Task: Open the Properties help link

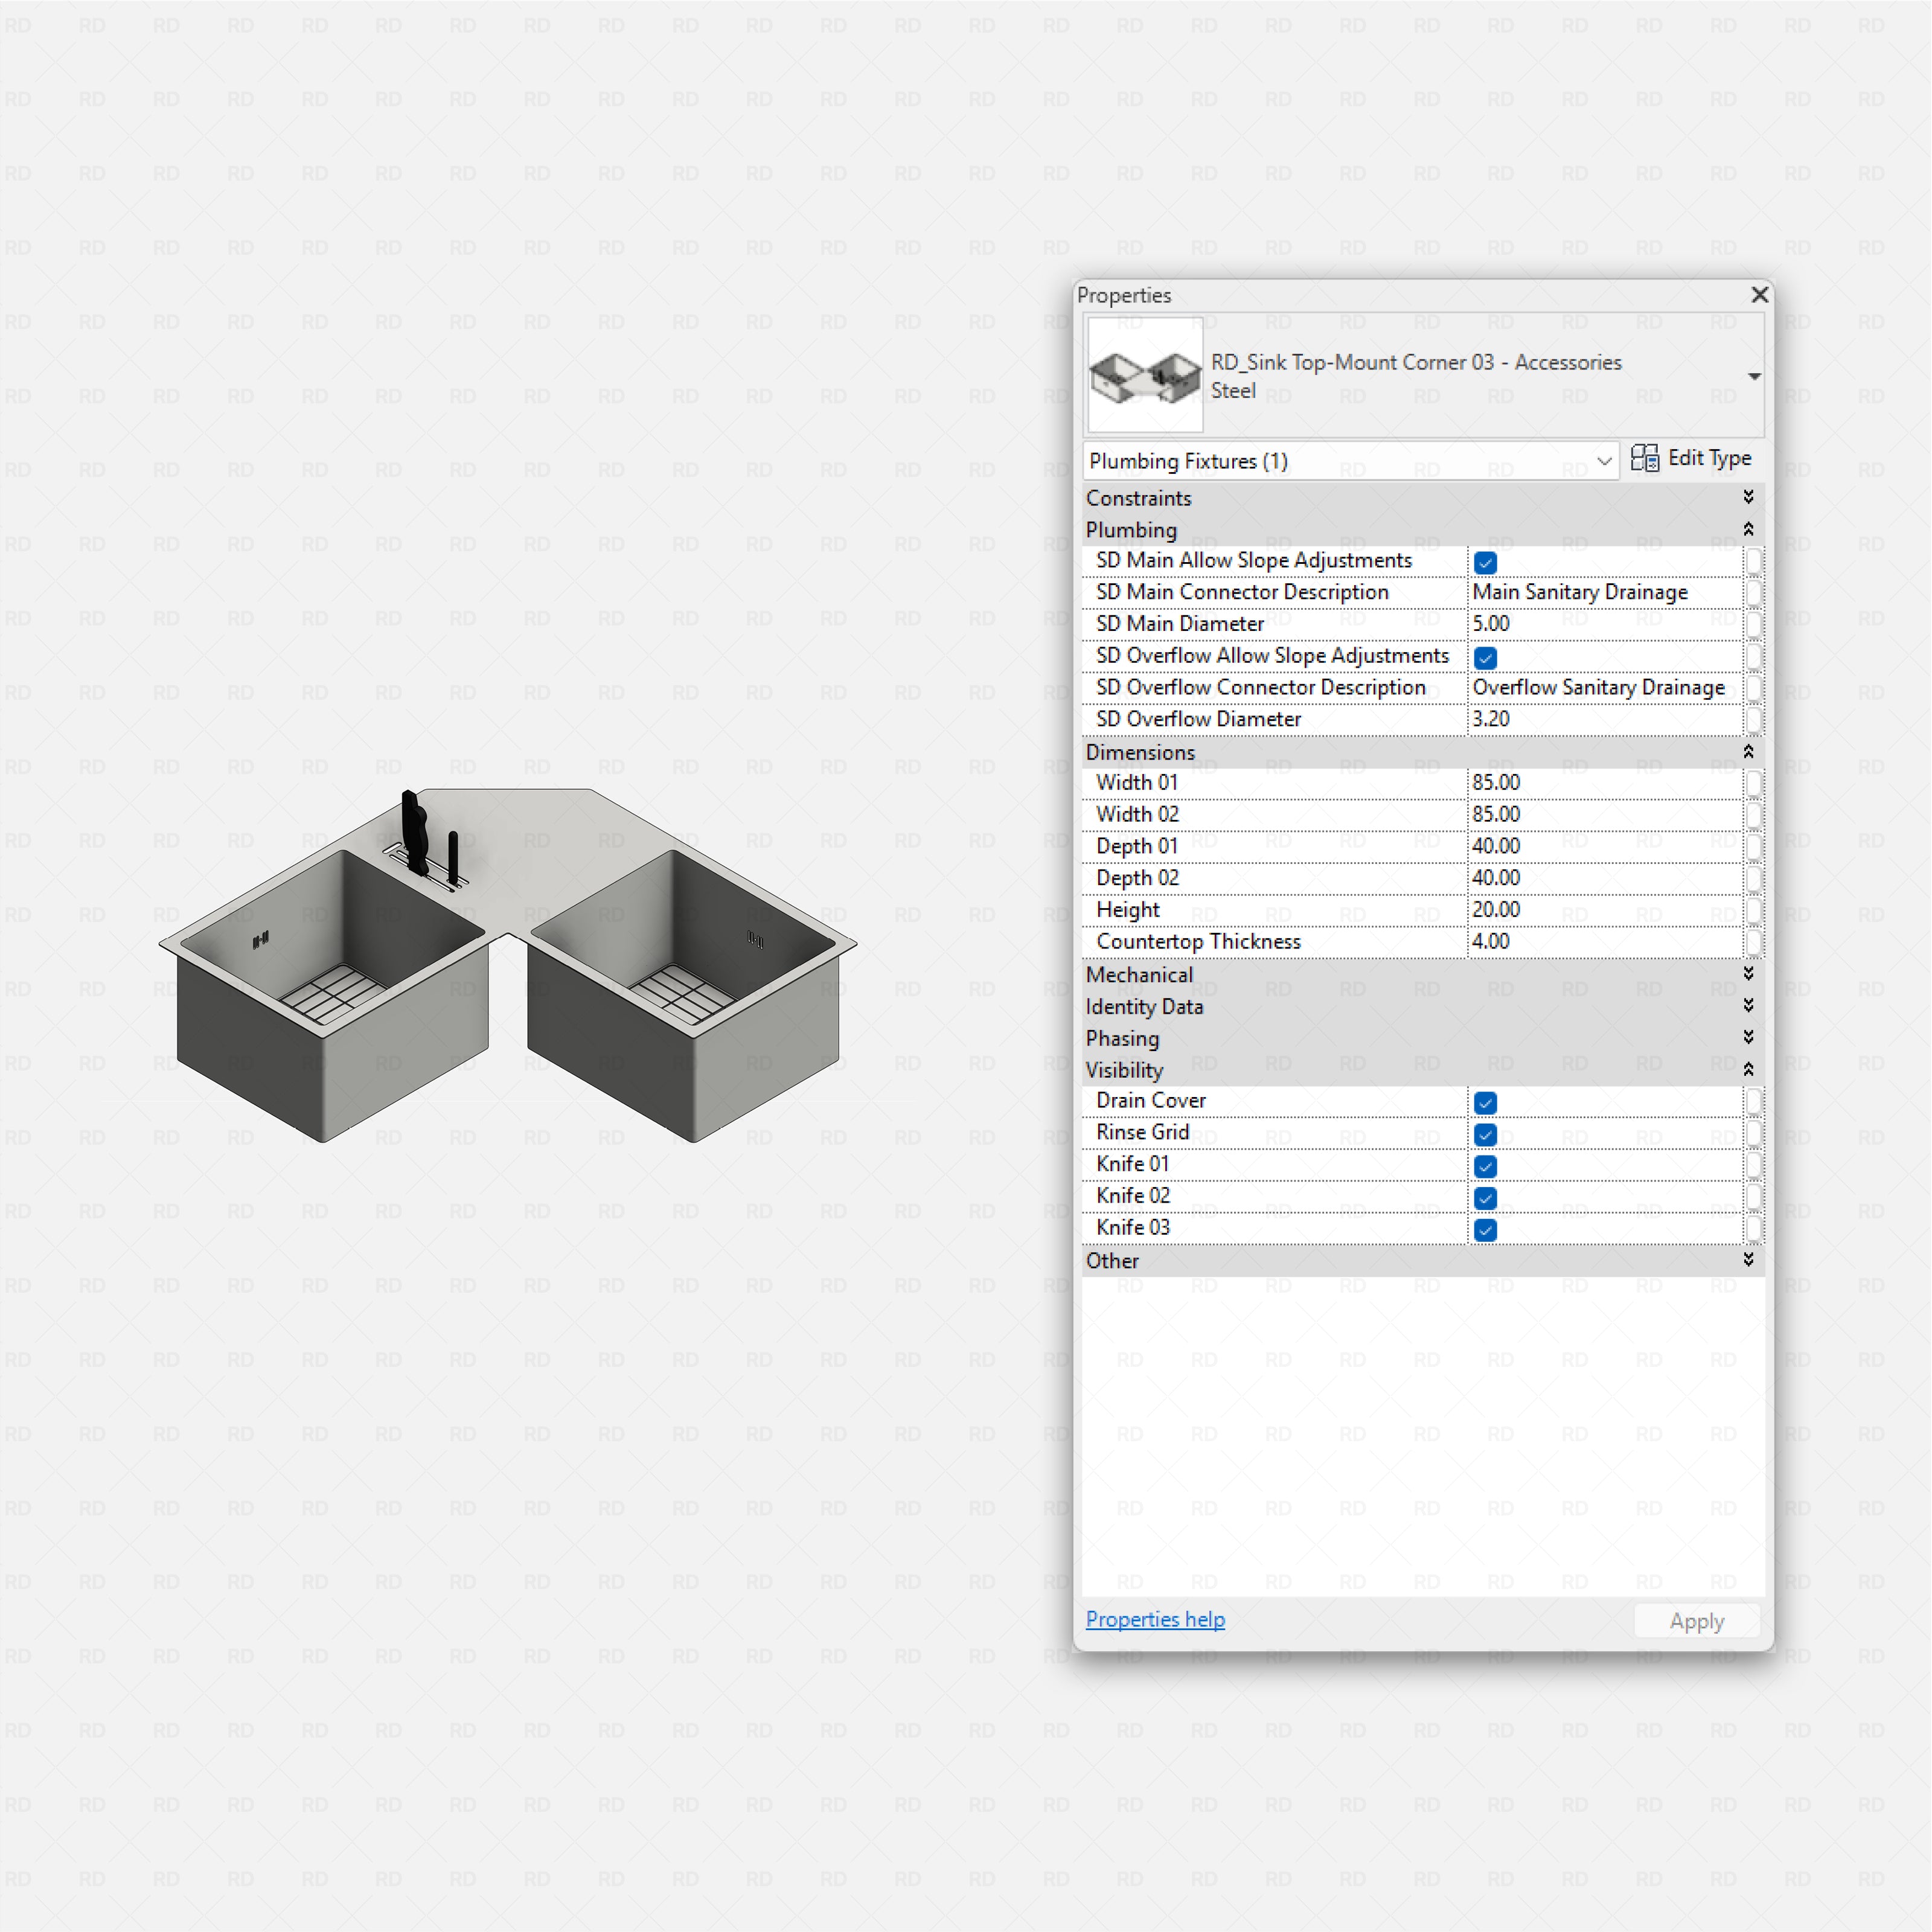Action: 1155,1619
